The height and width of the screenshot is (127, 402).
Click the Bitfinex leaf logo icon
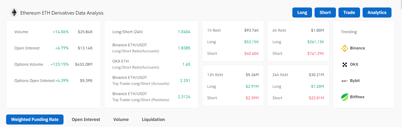(344, 97)
